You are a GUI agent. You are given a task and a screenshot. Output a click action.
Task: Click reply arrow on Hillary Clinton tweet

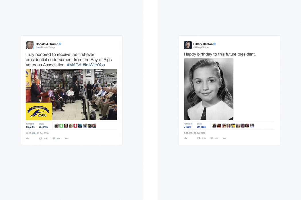pyautogui.click(x=185, y=138)
